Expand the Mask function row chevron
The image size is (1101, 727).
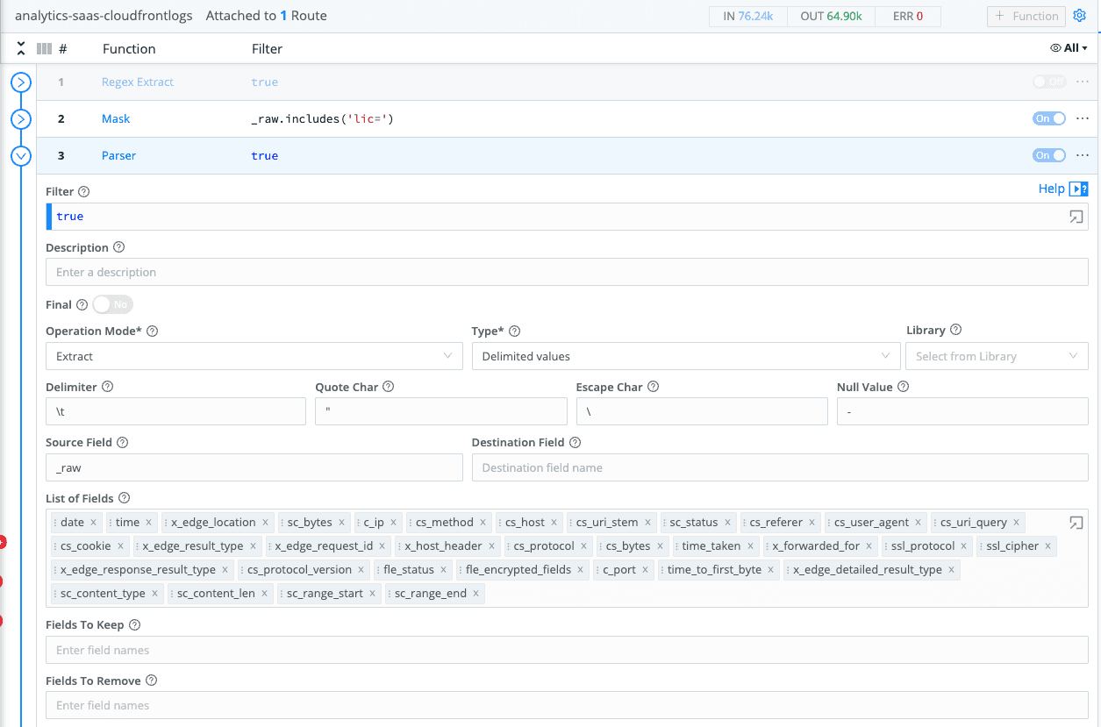[21, 118]
